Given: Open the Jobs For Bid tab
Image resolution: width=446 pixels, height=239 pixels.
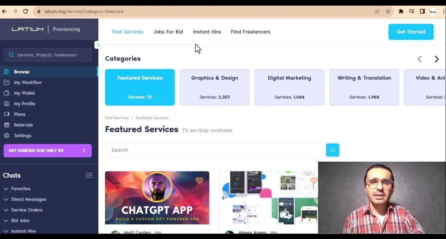Looking at the screenshot, I should point(168,32).
